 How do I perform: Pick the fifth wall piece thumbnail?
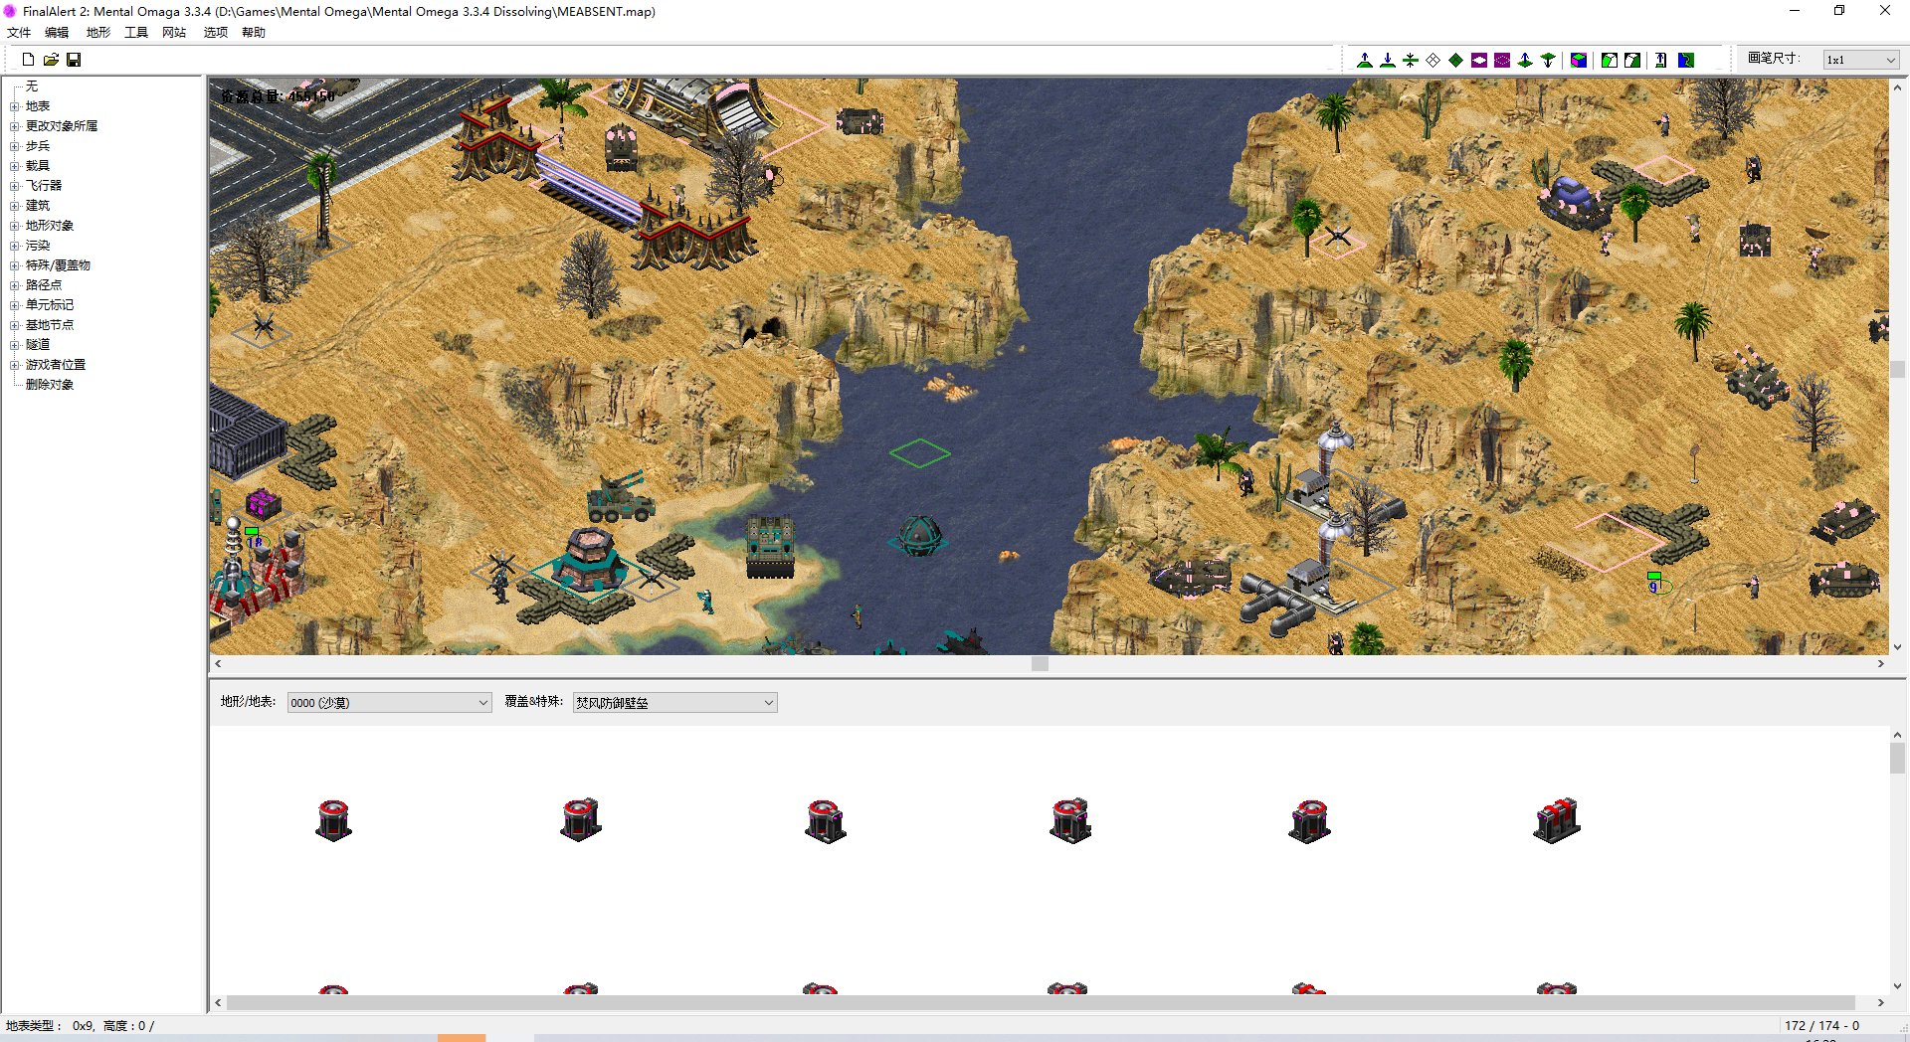pos(1310,820)
